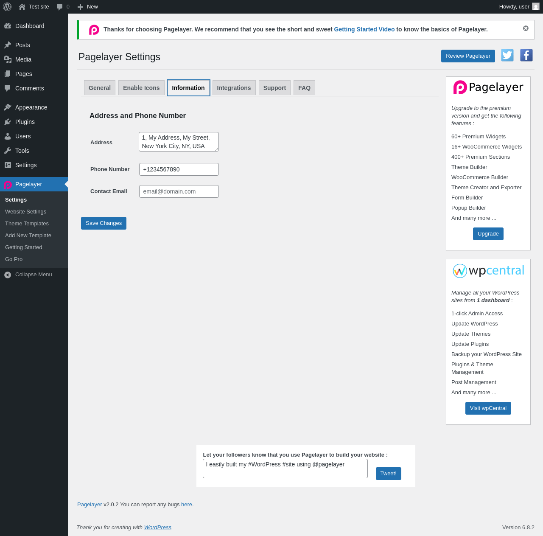Open the Support tab

coord(274,88)
